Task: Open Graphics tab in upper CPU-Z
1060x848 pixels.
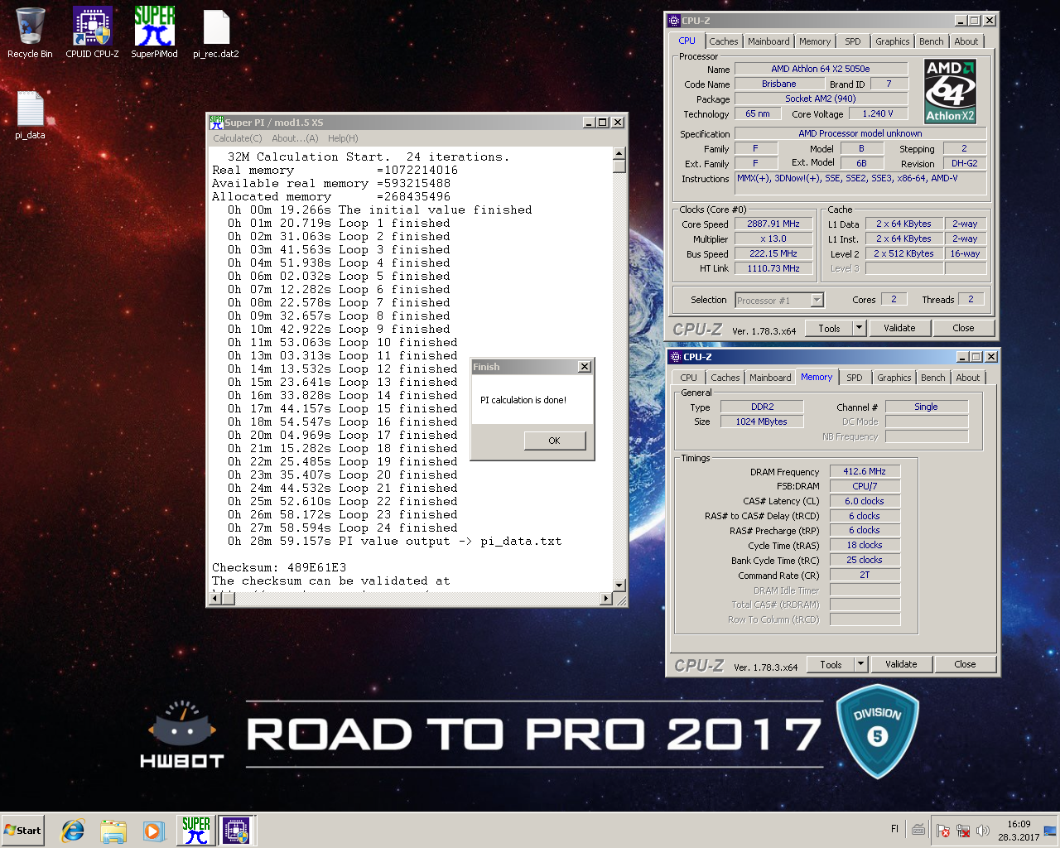Action: pos(893,41)
